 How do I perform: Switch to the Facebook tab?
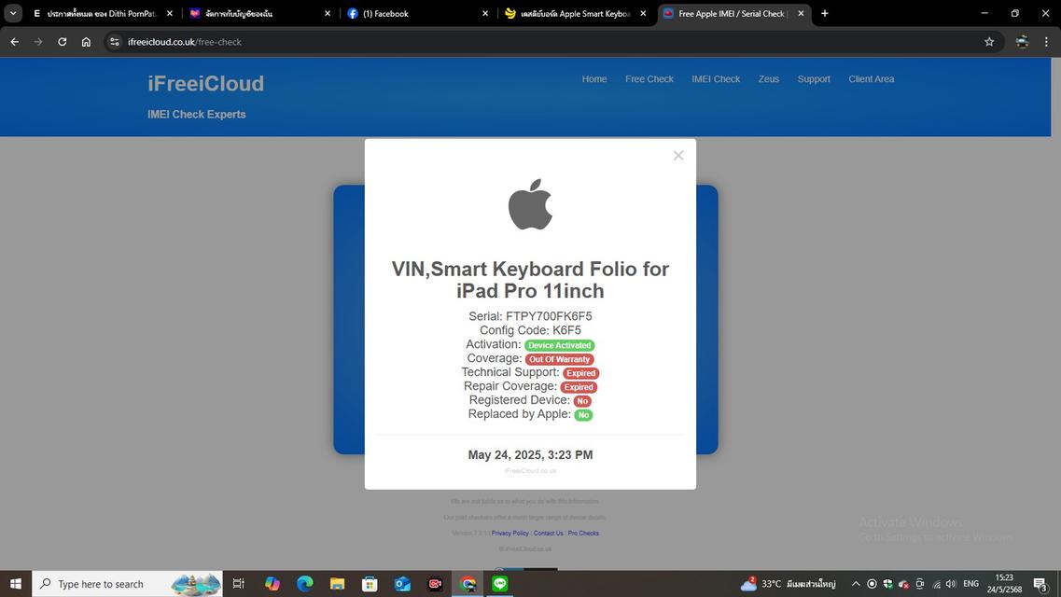[x=417, y=13]
